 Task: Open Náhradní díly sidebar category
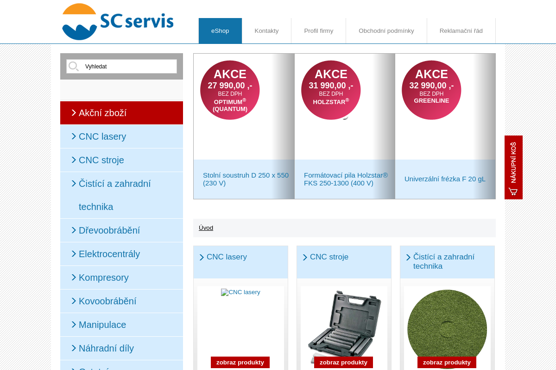pos(121,348)
